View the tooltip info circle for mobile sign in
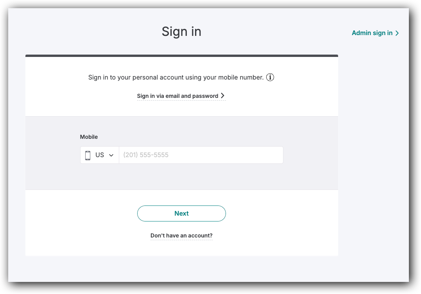This screenshot has width=421, height=294. [270, 77]
